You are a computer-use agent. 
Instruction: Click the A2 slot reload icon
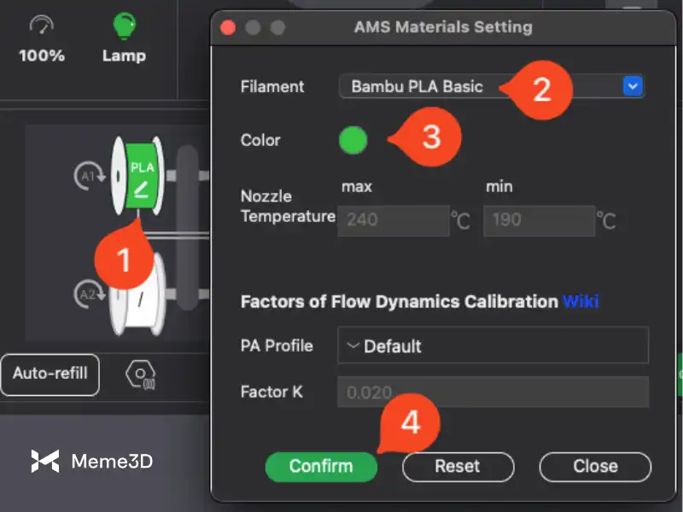[x=86, y=294]
